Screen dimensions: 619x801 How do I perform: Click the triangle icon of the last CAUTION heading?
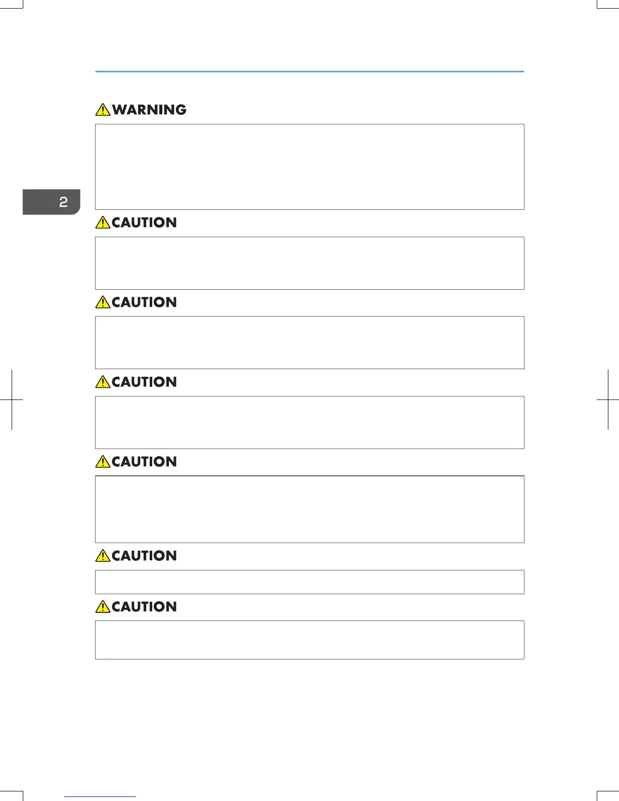[x=103, y=607]
